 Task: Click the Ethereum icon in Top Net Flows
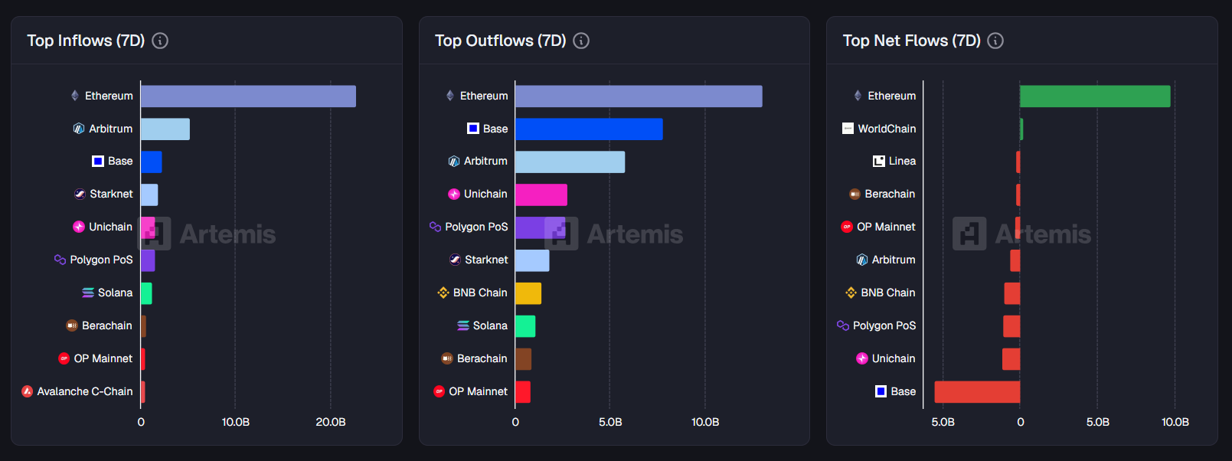coord(858,96)
